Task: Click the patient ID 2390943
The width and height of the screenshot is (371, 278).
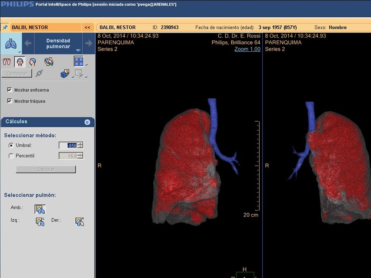Action: (169, 27)
